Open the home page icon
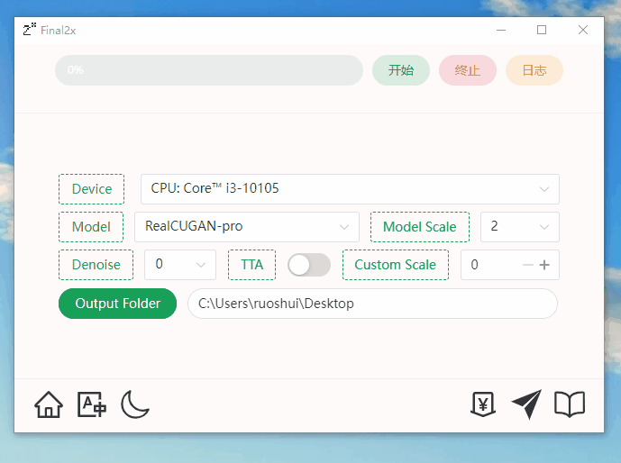 point(49,404)
